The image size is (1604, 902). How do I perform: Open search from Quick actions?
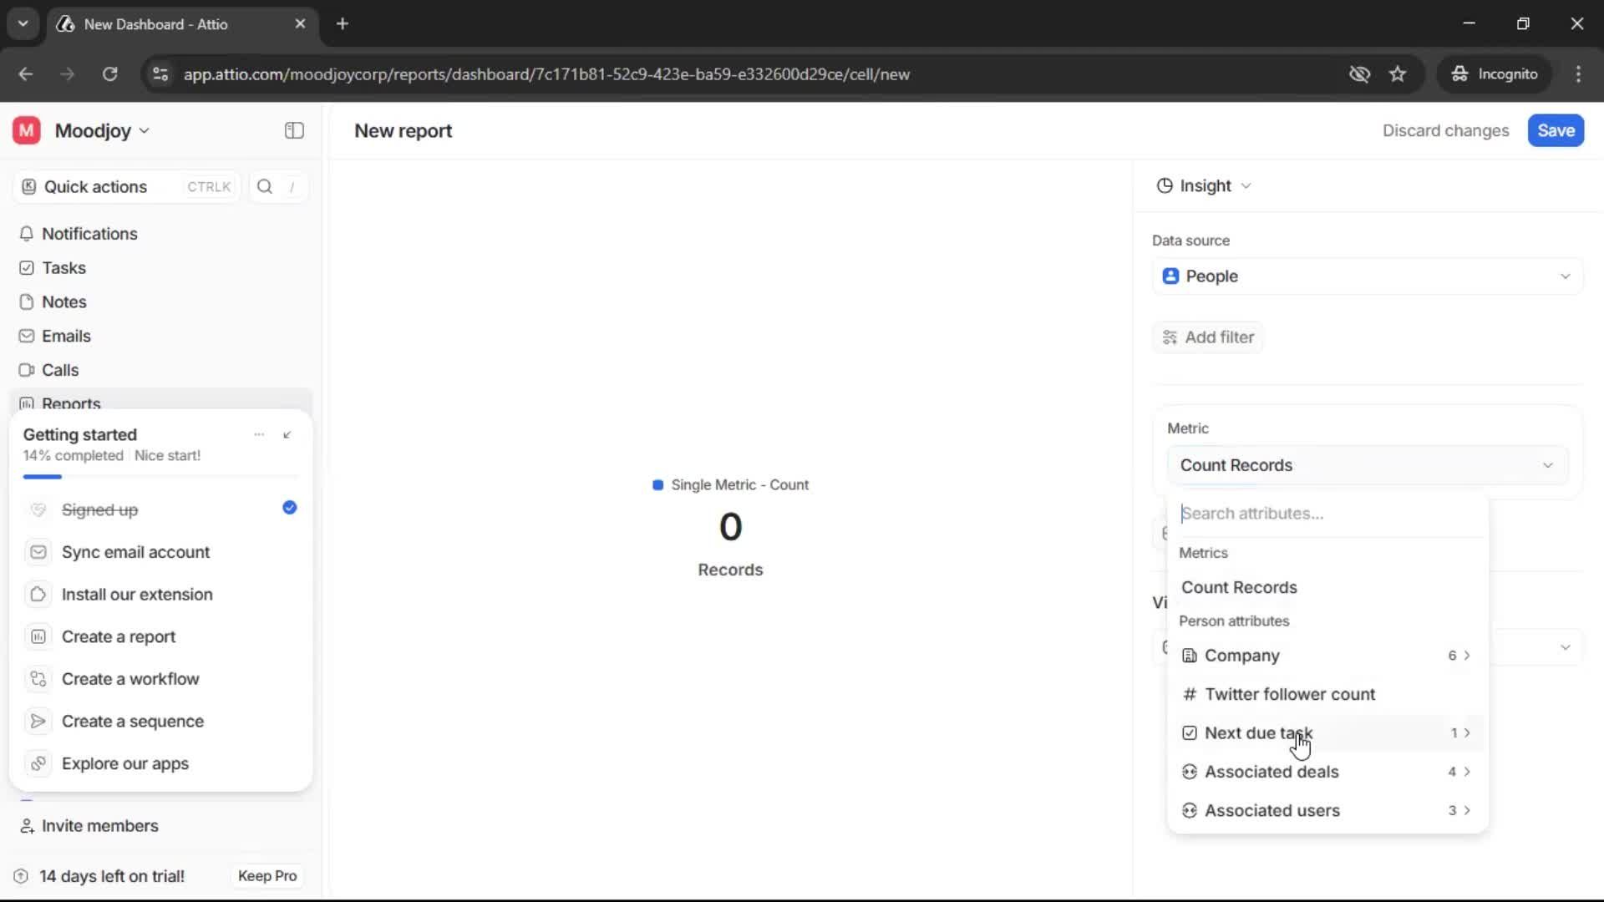click(264, 186)
